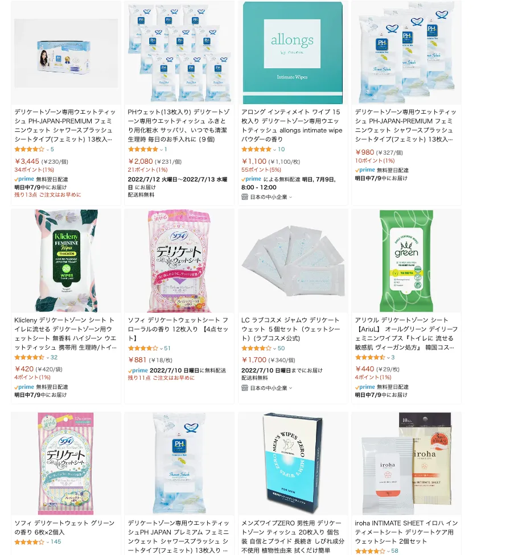Viewport: 526px width, 555px height.
Task: Click the small business icon under ¥1,700 item
Action: coord(245,388)
